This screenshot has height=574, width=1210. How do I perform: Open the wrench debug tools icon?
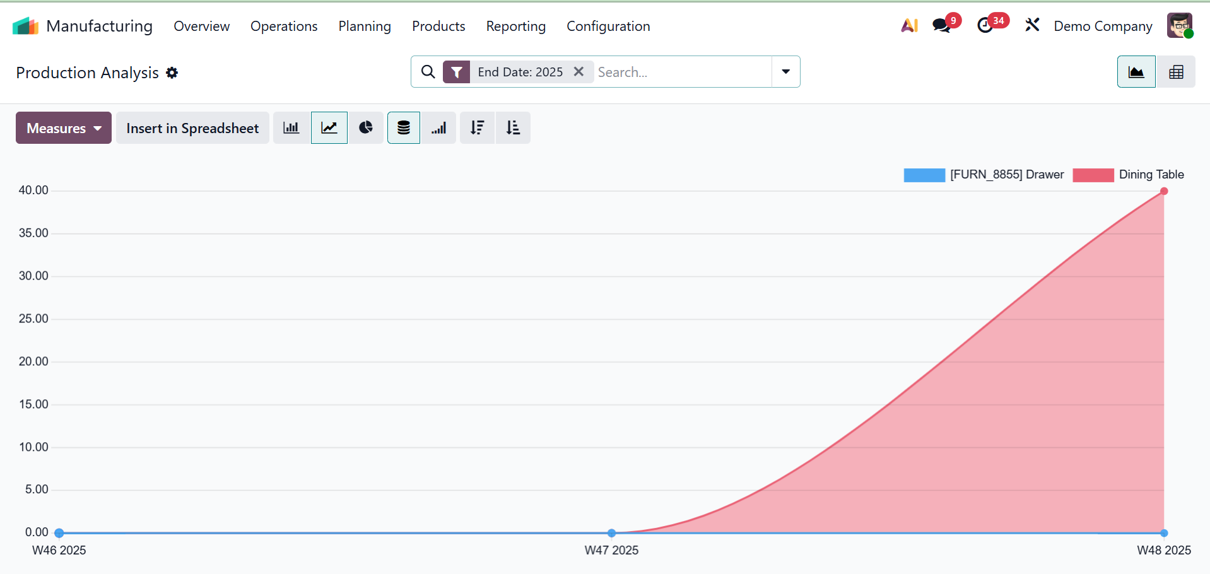pyautogui.click(x=1032, y=25)
